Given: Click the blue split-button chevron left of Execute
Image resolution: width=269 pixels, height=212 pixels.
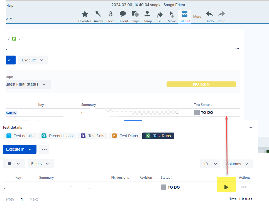Looking at the screenshot, I should 11,60.
